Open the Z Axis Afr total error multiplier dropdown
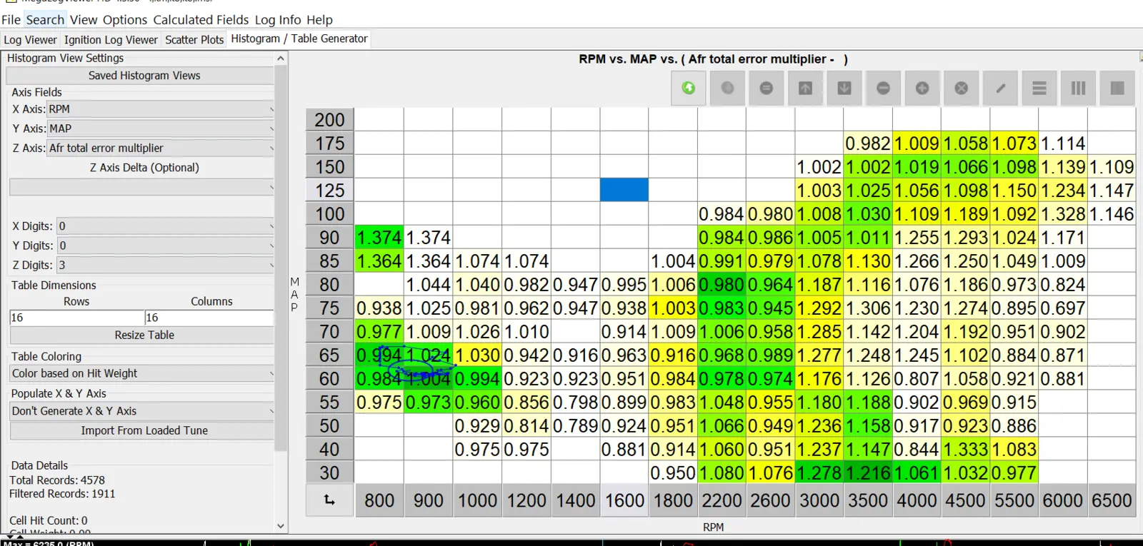1143x546 pixels. click(x=160, y=148)
